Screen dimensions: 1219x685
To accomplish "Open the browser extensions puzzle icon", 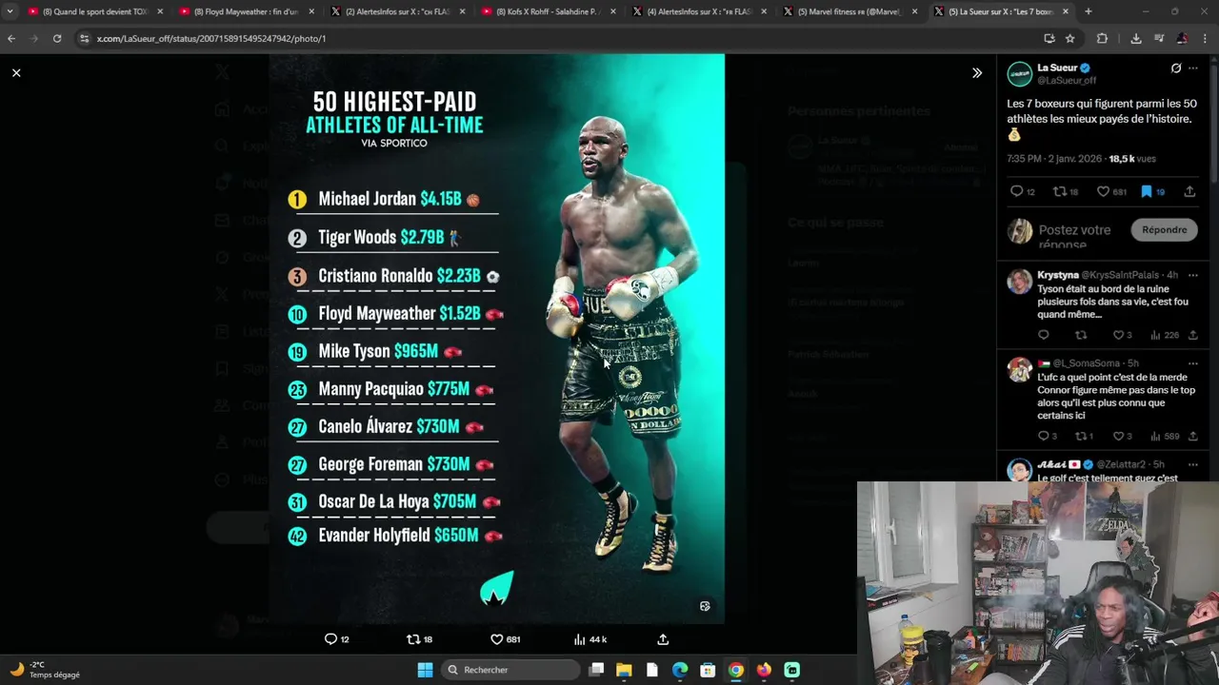I will pos(1102,38).
